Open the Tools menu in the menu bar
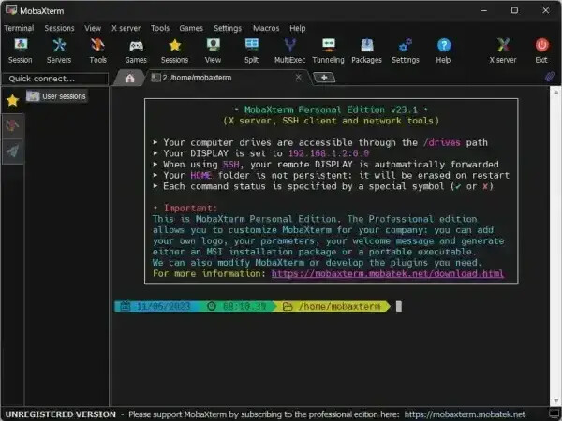Image resolution: width=562 pixels, height=421 pixels. click(x=160, y=28)
